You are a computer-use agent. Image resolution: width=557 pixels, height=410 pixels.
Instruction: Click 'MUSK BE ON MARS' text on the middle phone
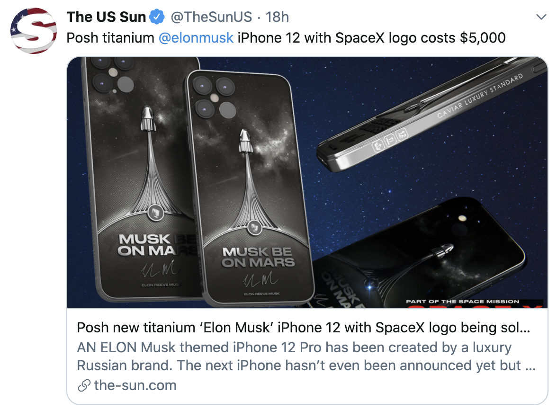coord(259,257)
